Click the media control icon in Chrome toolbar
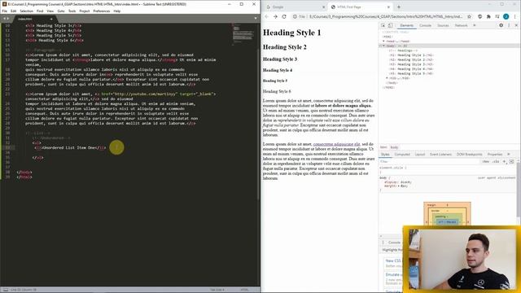Screen dimensions: 521x293 pyautogui.click(x=497, y=16)
